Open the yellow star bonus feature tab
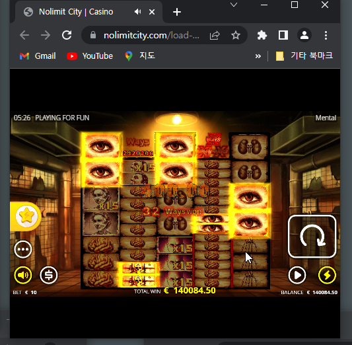Screen dimensions: 352x345 click(26, 216)
